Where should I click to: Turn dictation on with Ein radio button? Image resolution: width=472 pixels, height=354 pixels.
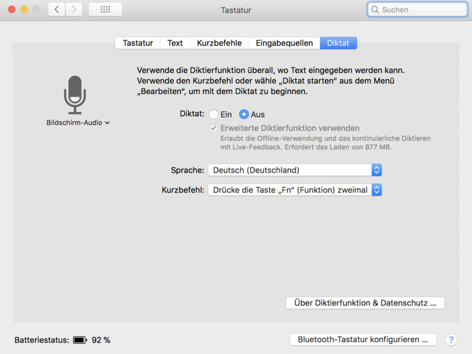coord(213,115)
